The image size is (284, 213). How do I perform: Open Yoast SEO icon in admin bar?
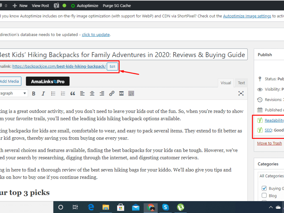pyautogui.click(x=56, y=6)
